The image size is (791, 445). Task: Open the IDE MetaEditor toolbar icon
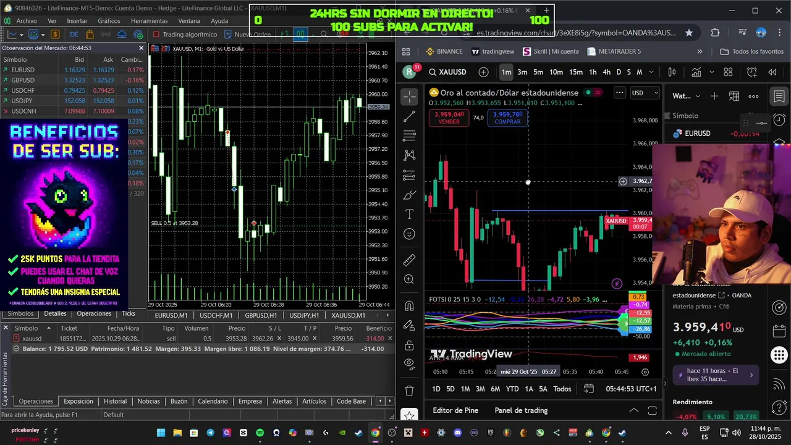coord(74,35)
